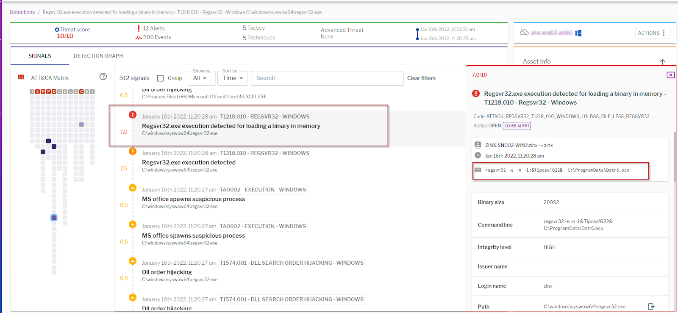Close the 7.0/10 alert detail panel
This screenshot has width=678, height=313.
[670, 75]
